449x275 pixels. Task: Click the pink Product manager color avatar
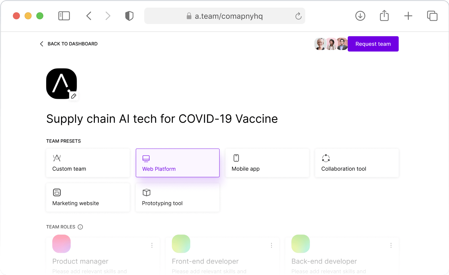[61, 244]
